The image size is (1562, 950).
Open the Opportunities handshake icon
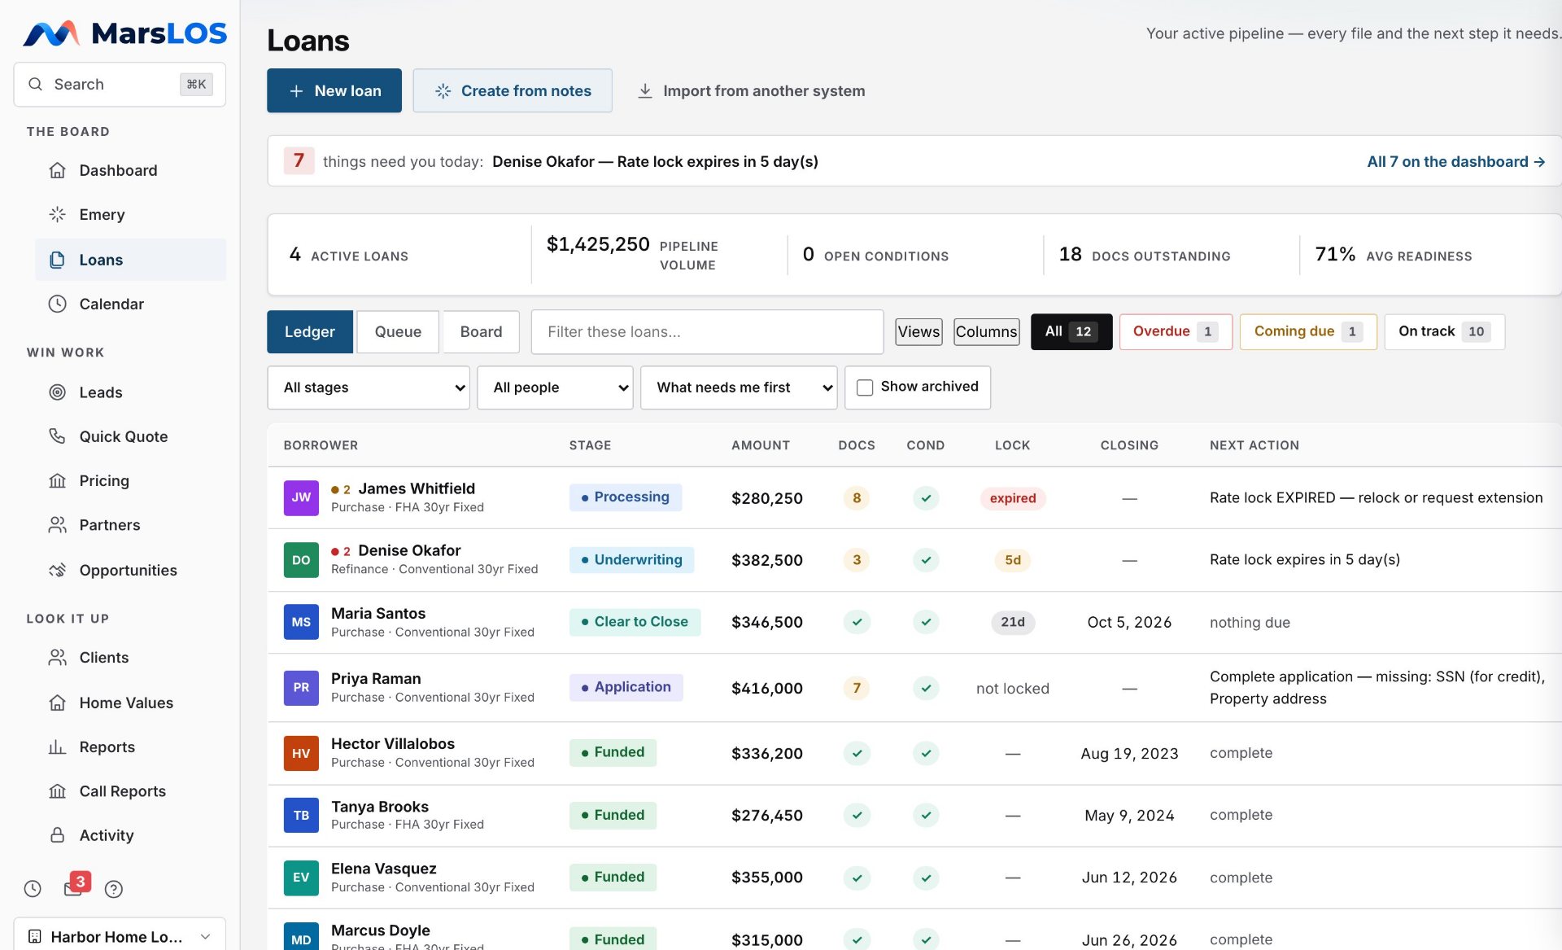point(57,570)
